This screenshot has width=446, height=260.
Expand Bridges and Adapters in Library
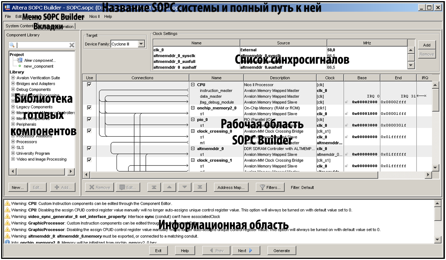pyautogui.click(x=13, y=84)
